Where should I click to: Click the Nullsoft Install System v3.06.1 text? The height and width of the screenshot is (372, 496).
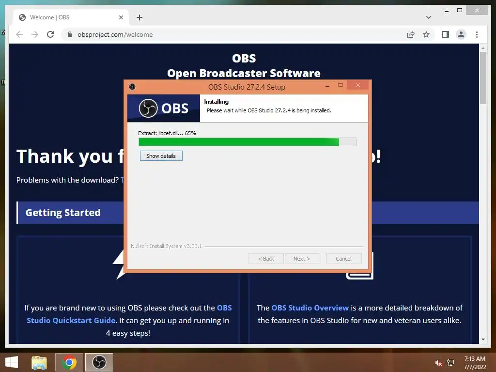pyautogui.click(x=167, y=246)
